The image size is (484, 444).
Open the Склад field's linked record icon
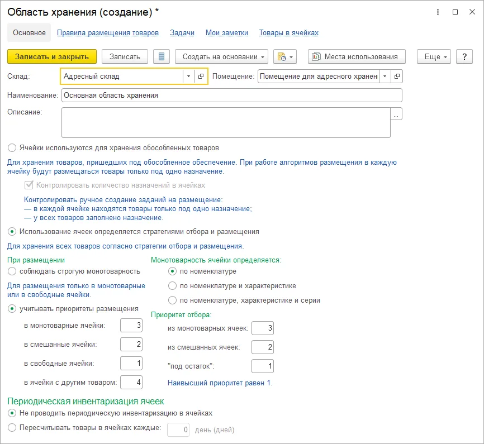pyautogui.click(x=201, y=76)
